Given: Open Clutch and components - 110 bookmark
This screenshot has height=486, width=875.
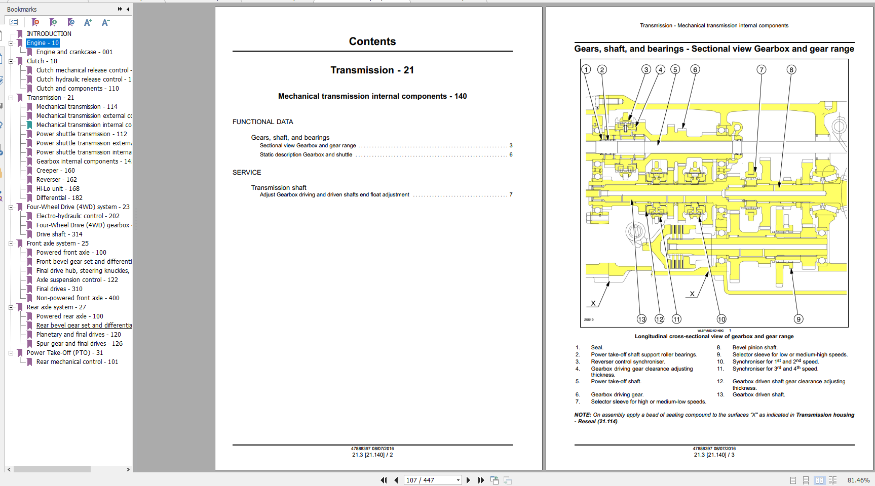Looking at the screenshot, I should coord(78,89).
